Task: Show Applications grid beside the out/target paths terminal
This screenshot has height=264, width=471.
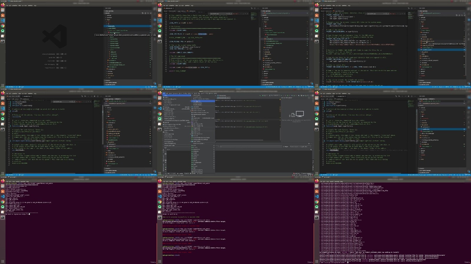Action: pos(317,261)
